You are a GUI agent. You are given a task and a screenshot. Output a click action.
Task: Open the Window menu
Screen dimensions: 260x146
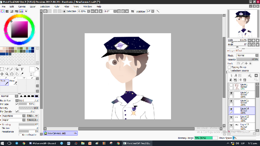(88, 6)
